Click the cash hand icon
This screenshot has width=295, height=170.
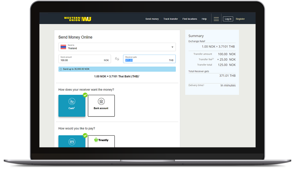[x=72, y=102]
